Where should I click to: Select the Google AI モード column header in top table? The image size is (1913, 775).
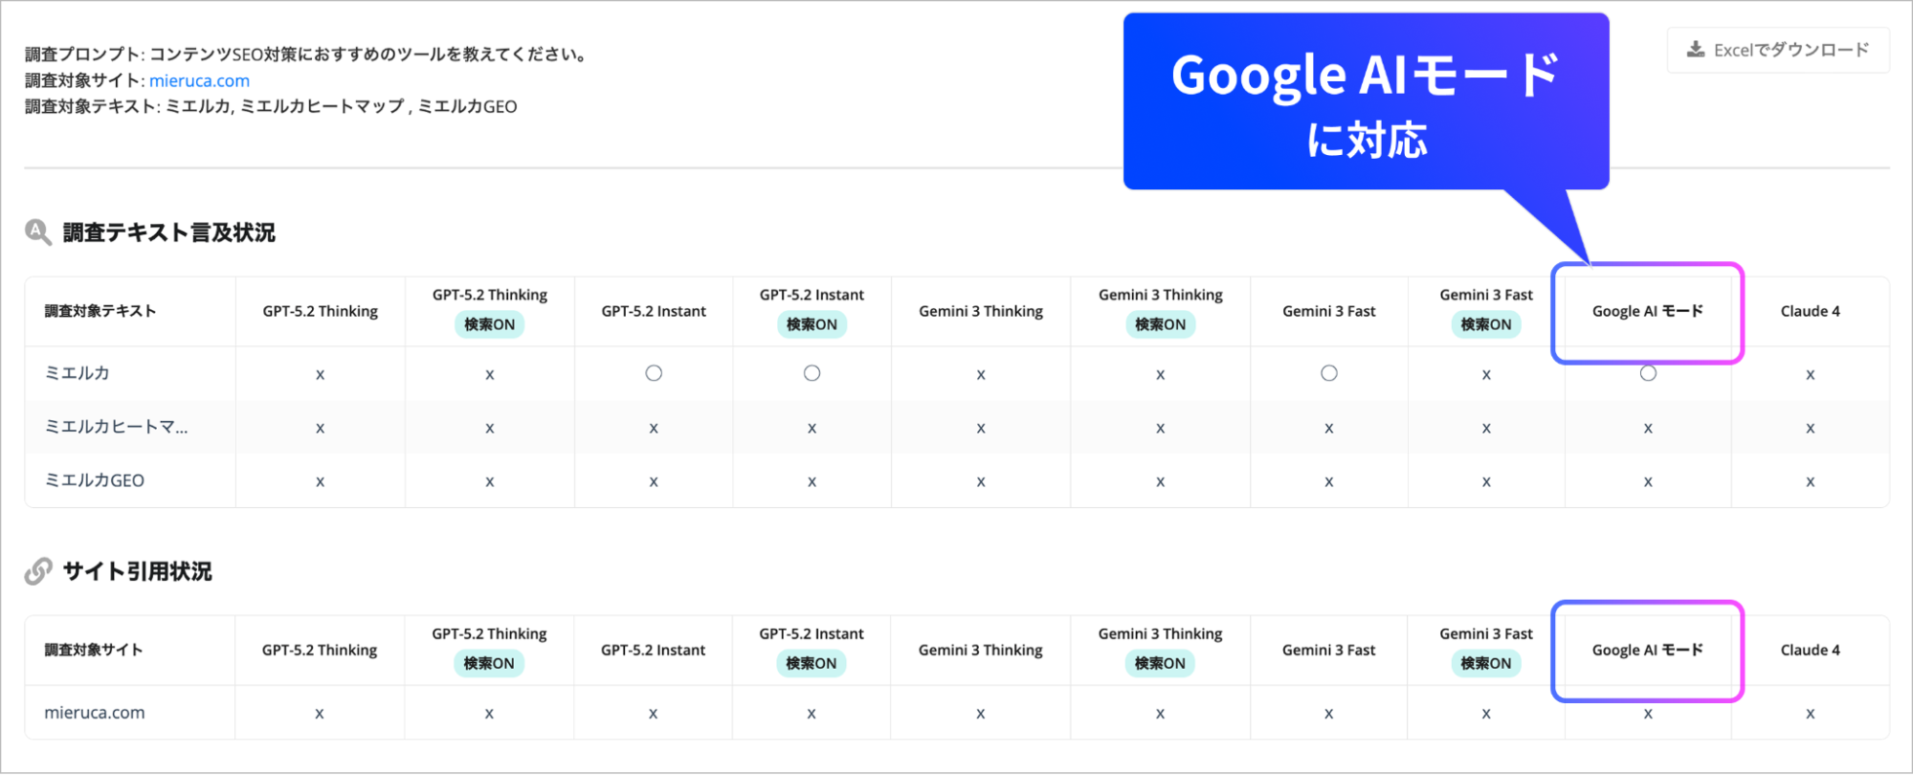click(1647, 311)
